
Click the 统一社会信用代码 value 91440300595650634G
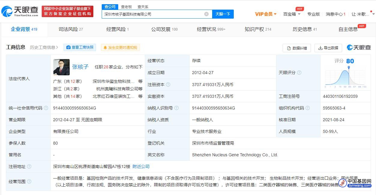[x=75, y=108]
